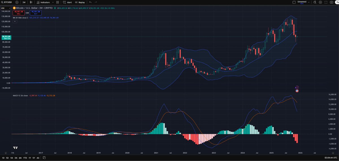Expand the indicators favorites dropdown arrow
Viewport: 339px width, 161px height.
tap(53, 2)
